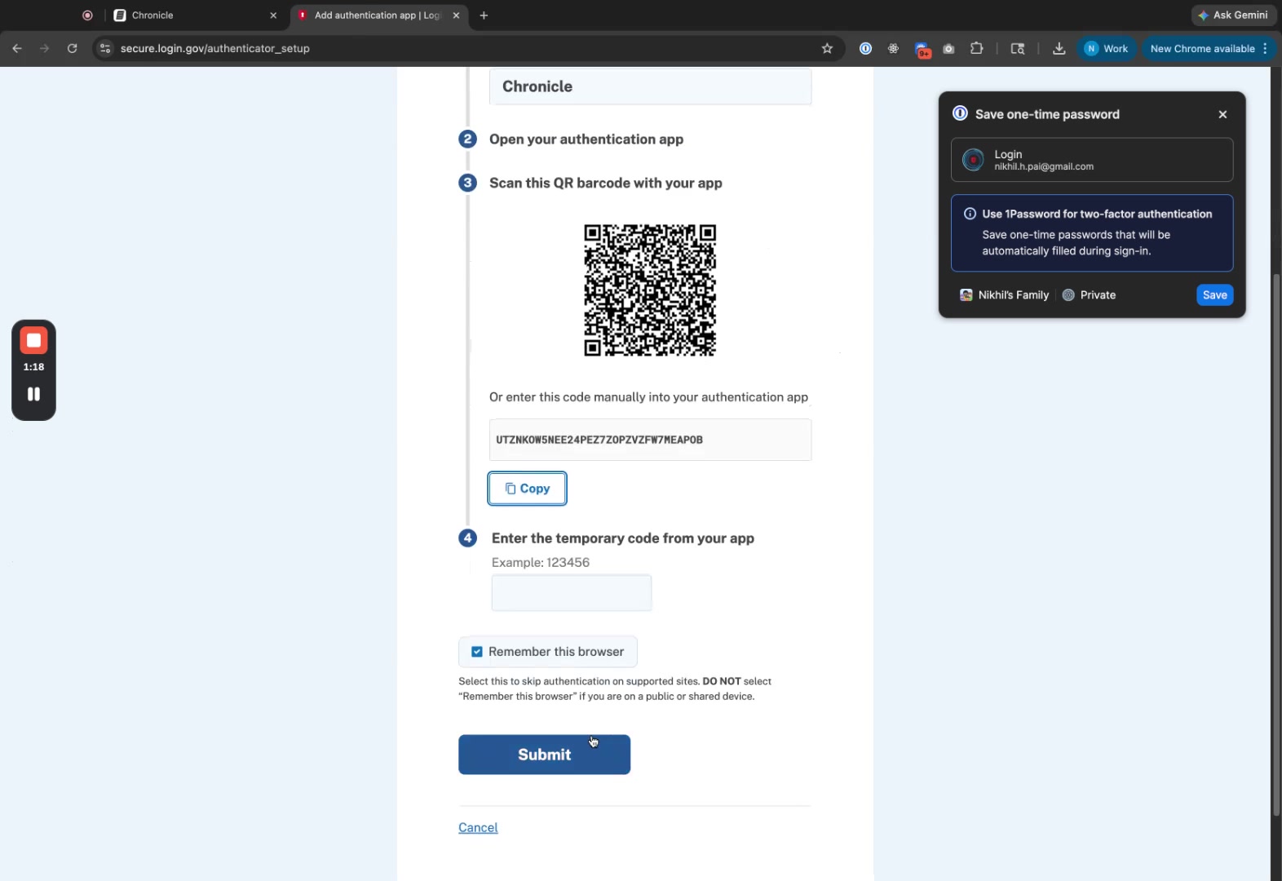Image resolution: width=1282 pixels, height=881 pixels.
Task: Choose Nikhil's Family account selector
Action: pos(1004,295)
